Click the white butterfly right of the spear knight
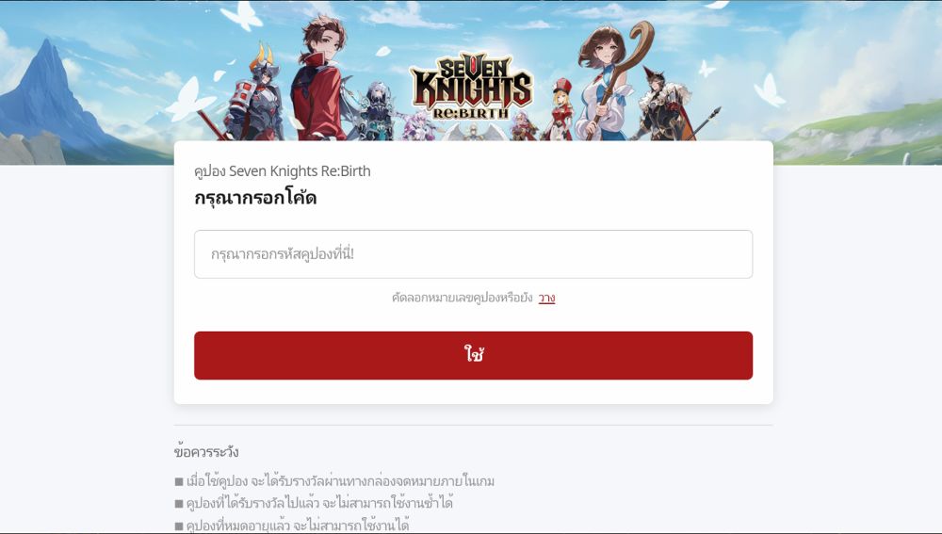The width and height of the screenshot is (942, 534). (769, 90)
